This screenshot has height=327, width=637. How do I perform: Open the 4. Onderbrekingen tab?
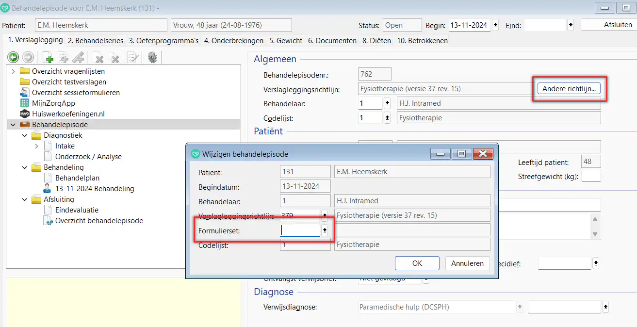[x=234, y=41]
